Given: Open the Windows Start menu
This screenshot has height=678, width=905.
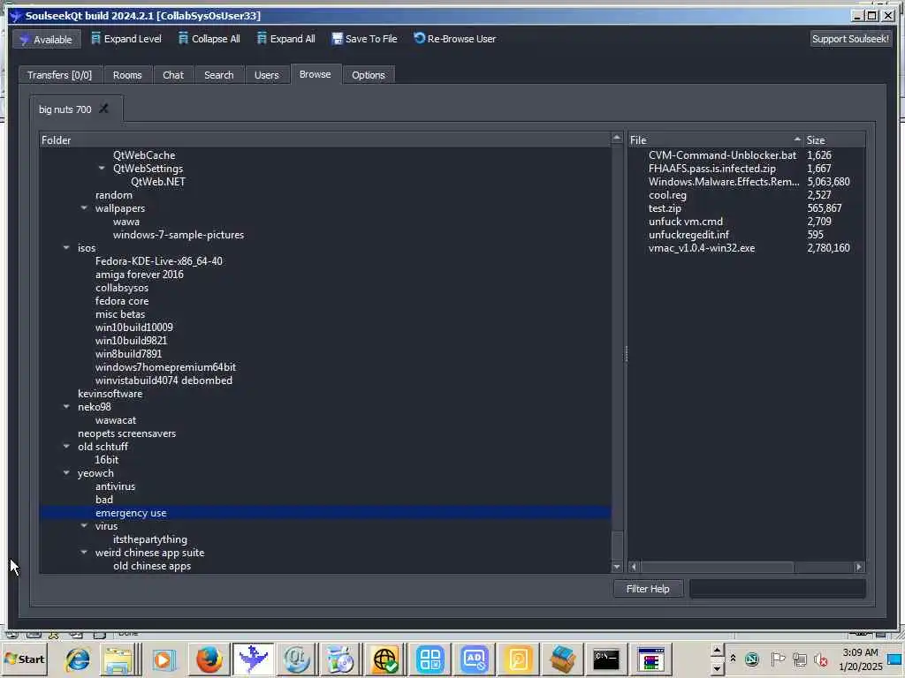Looking at the screenshot, I should coord(25,659).
